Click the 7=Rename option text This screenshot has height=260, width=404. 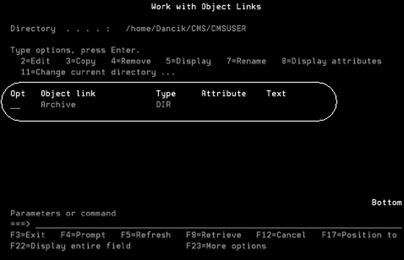click(x=246, y=61)
